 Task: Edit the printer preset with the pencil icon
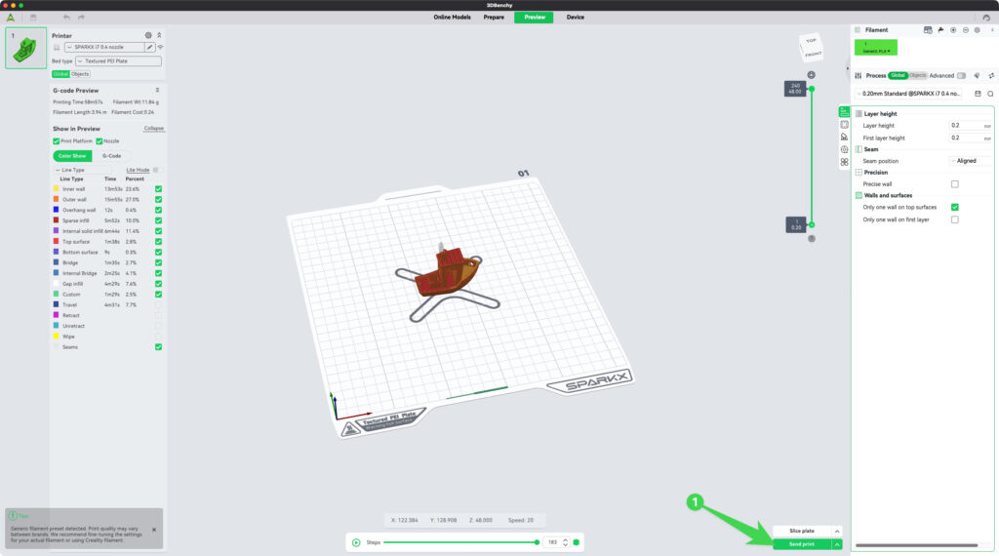point(149,47)
